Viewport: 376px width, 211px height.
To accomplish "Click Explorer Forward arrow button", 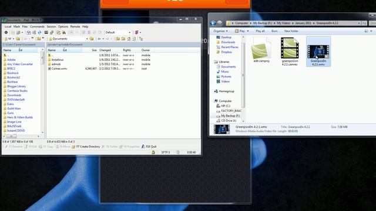I will (220, 23).
